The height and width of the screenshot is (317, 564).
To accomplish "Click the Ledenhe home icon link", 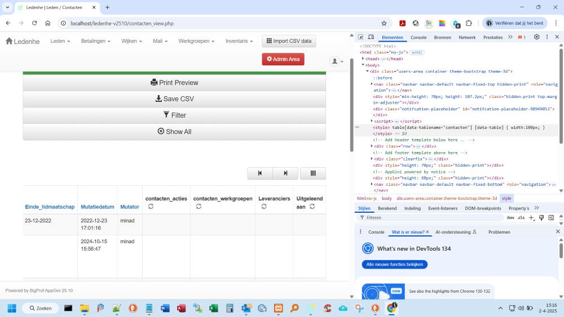I will pos(23,41).
